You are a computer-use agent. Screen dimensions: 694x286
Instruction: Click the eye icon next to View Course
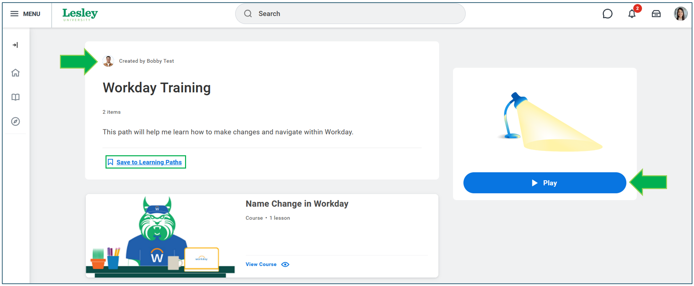tap(285, 264)
